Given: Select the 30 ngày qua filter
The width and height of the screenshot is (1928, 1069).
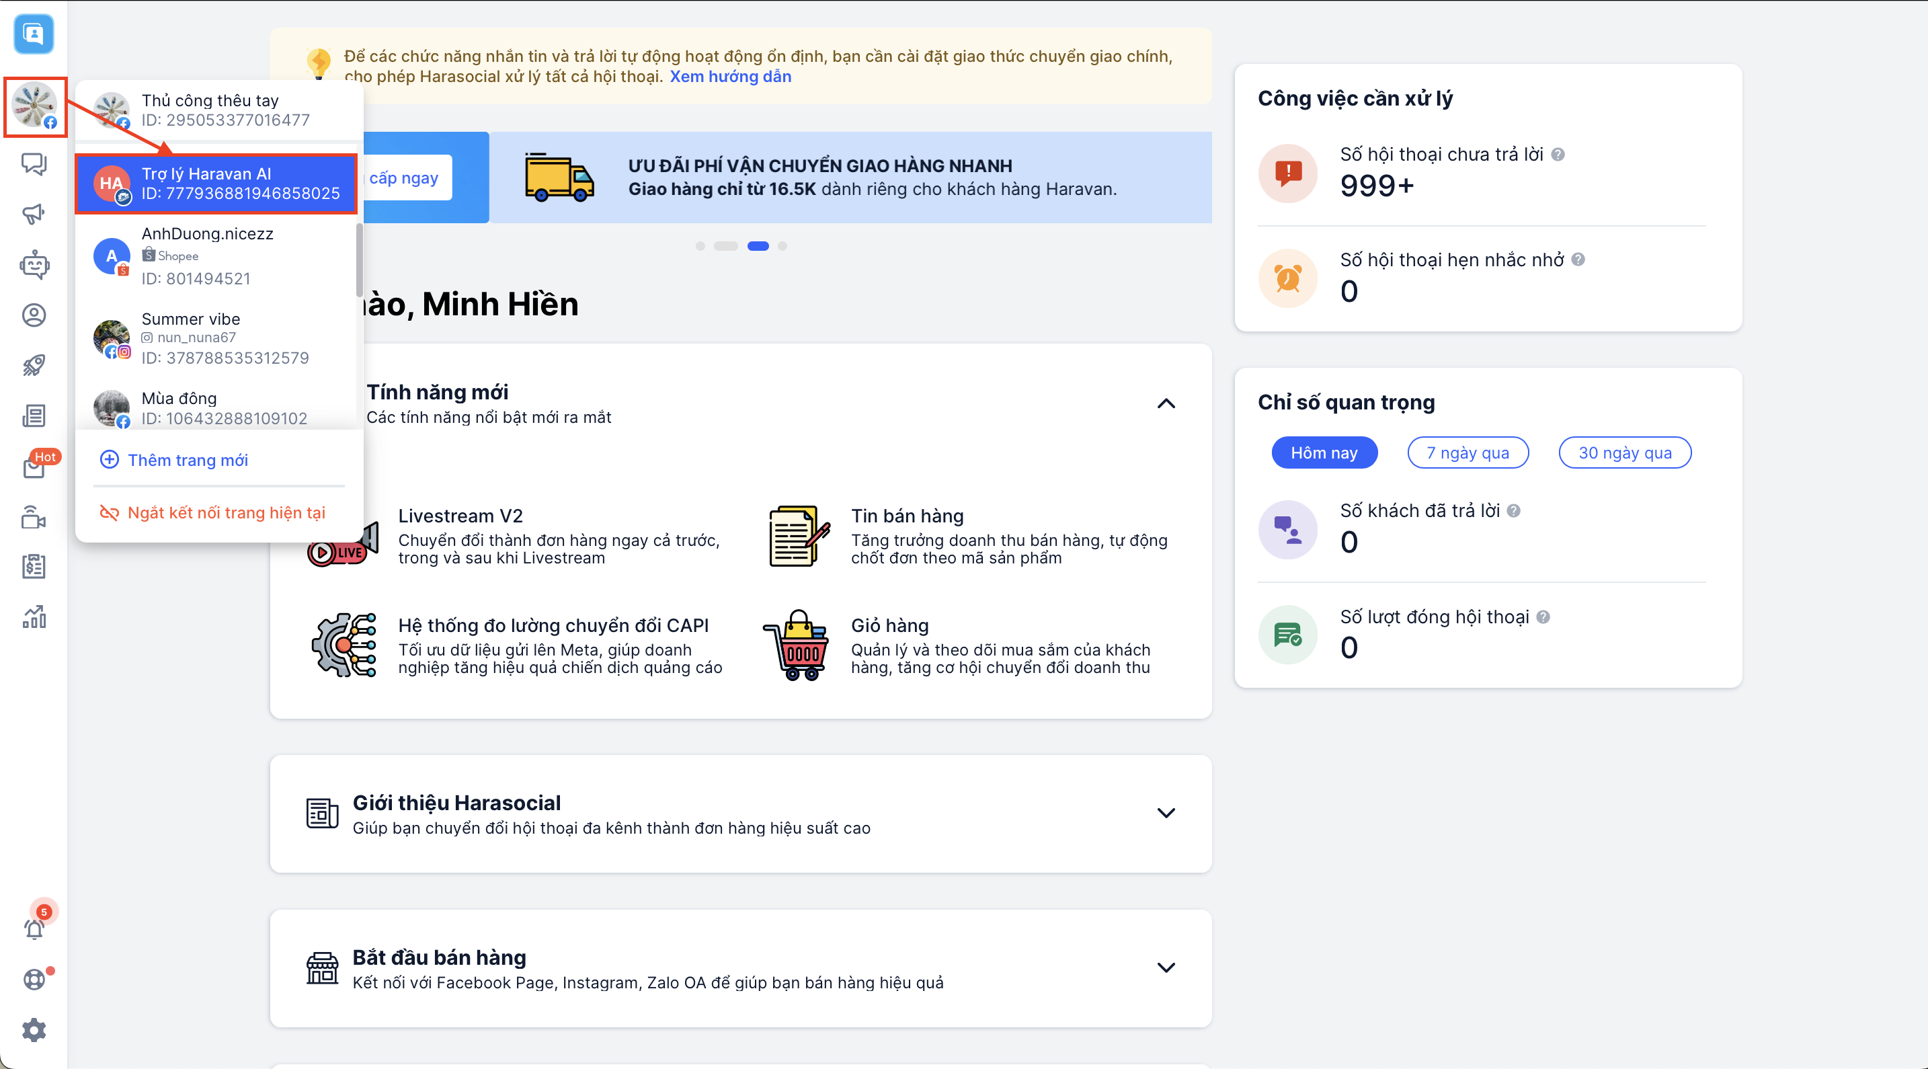Looking at the screenshot, I should coord(1624,453).
